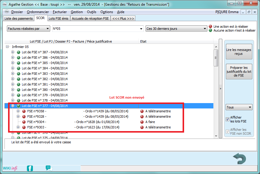Click green status dot of Lot 384

click(19, 68)
